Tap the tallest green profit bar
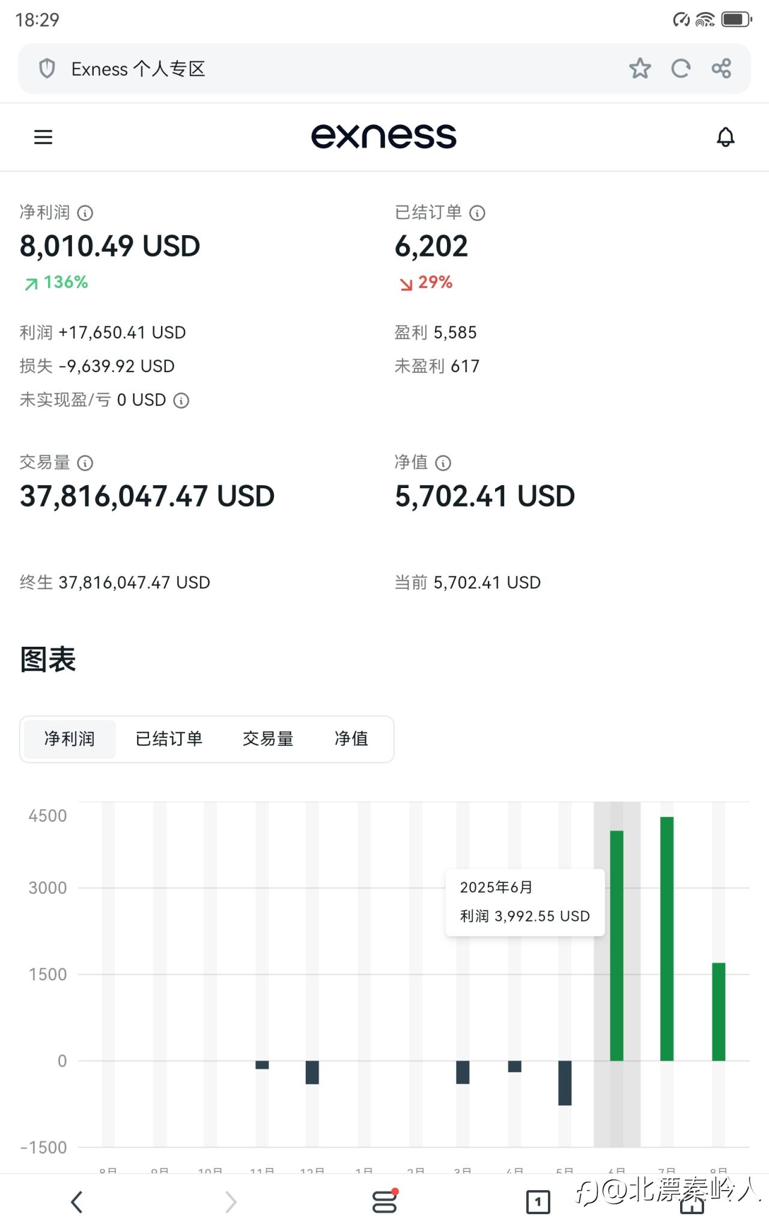Screen dimensions: 769x1231 [x=667, y=938]
